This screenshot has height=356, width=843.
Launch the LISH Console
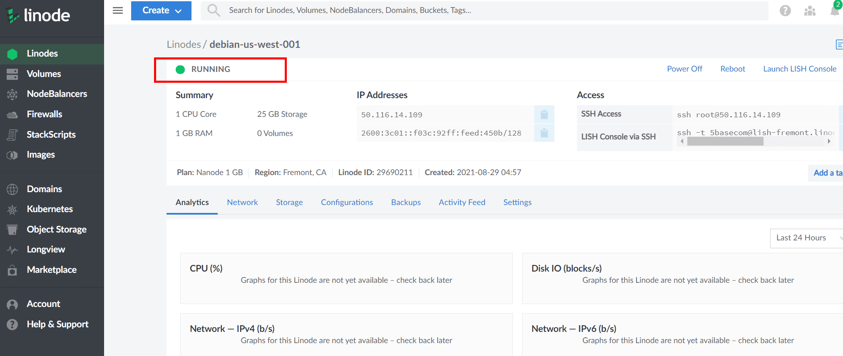799,69
